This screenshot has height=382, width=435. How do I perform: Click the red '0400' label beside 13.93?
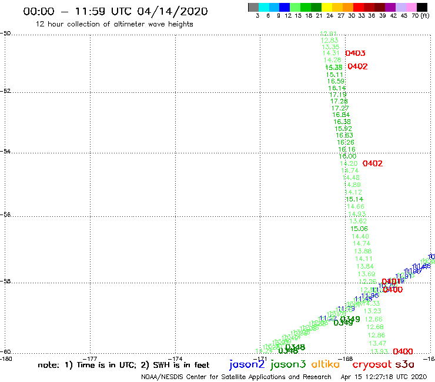point(403,351)
